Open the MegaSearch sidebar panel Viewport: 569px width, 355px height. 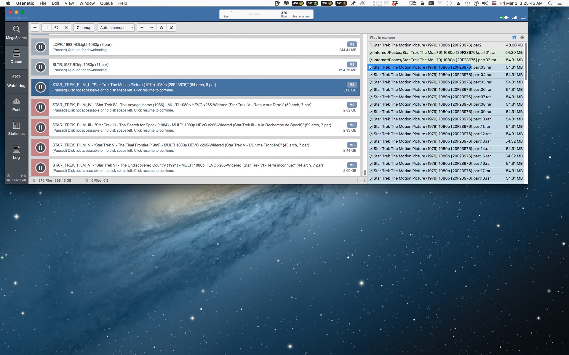click(16, 33)
